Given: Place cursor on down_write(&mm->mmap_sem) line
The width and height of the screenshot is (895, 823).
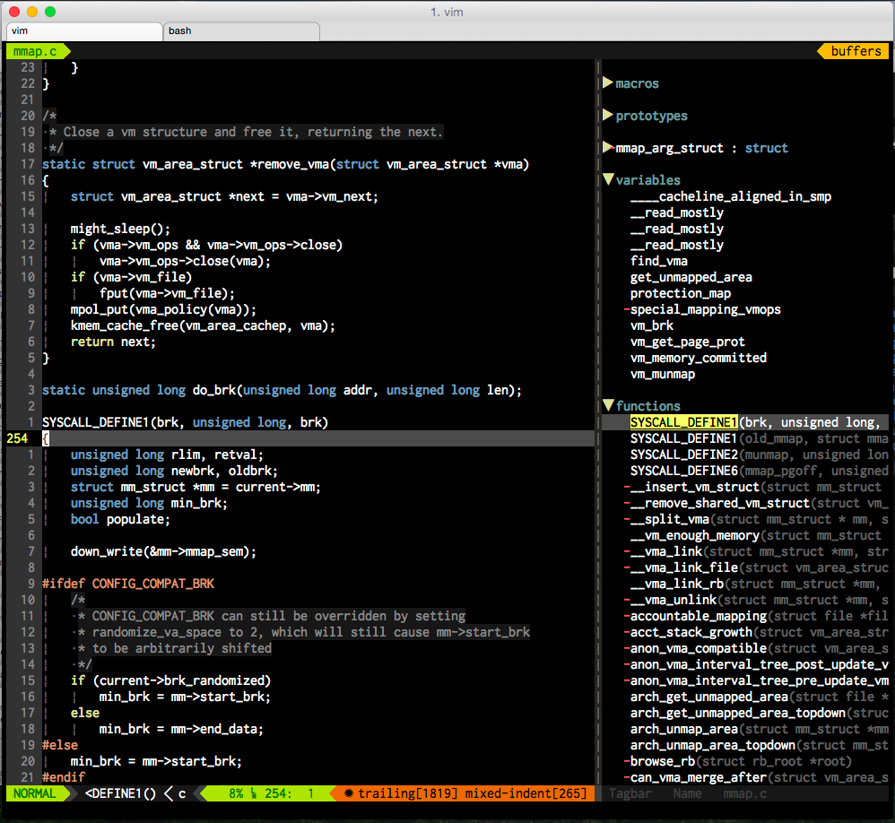Looking at the screenshot, I should [x=163, y=552].
